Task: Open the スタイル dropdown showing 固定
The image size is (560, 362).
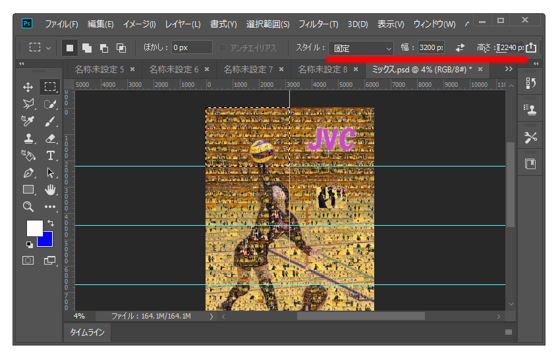Action: point(361,48)
